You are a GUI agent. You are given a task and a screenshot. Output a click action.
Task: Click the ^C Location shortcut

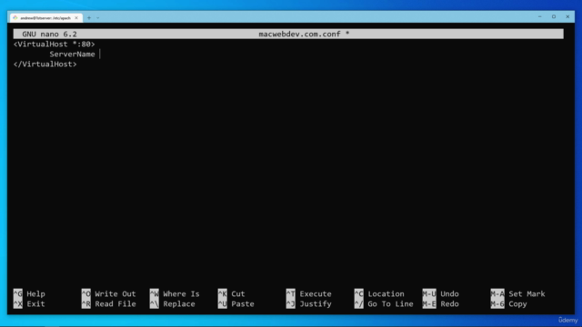pyautogui.click(x=379, y=294)
